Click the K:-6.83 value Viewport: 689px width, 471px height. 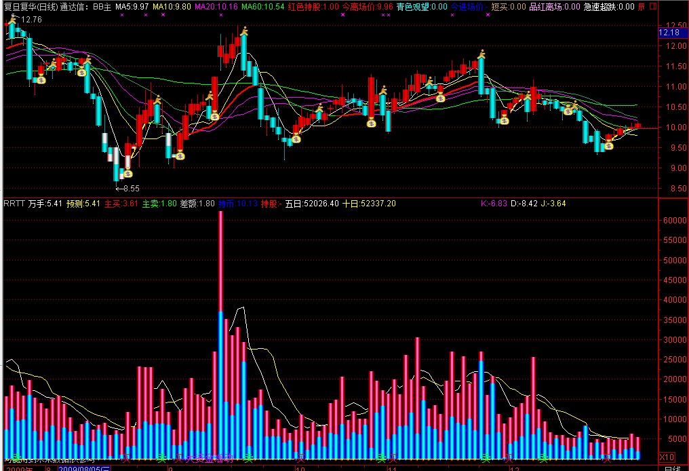(494, 204)
